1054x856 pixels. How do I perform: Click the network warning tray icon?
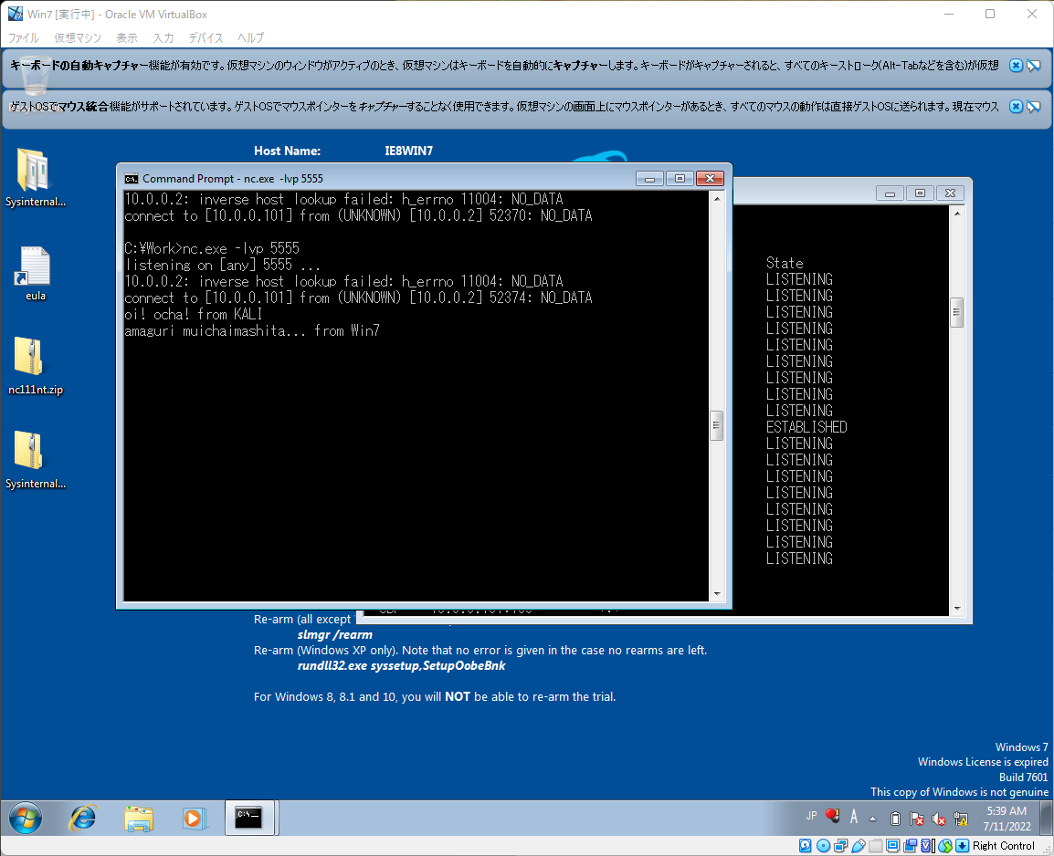tap(961, 819)
